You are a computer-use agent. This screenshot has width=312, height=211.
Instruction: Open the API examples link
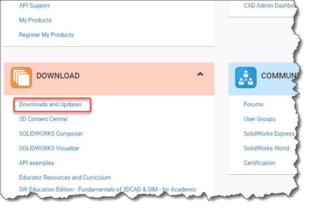[x=36, y=163]
